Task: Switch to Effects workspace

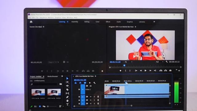Action: tap(108, 22)
